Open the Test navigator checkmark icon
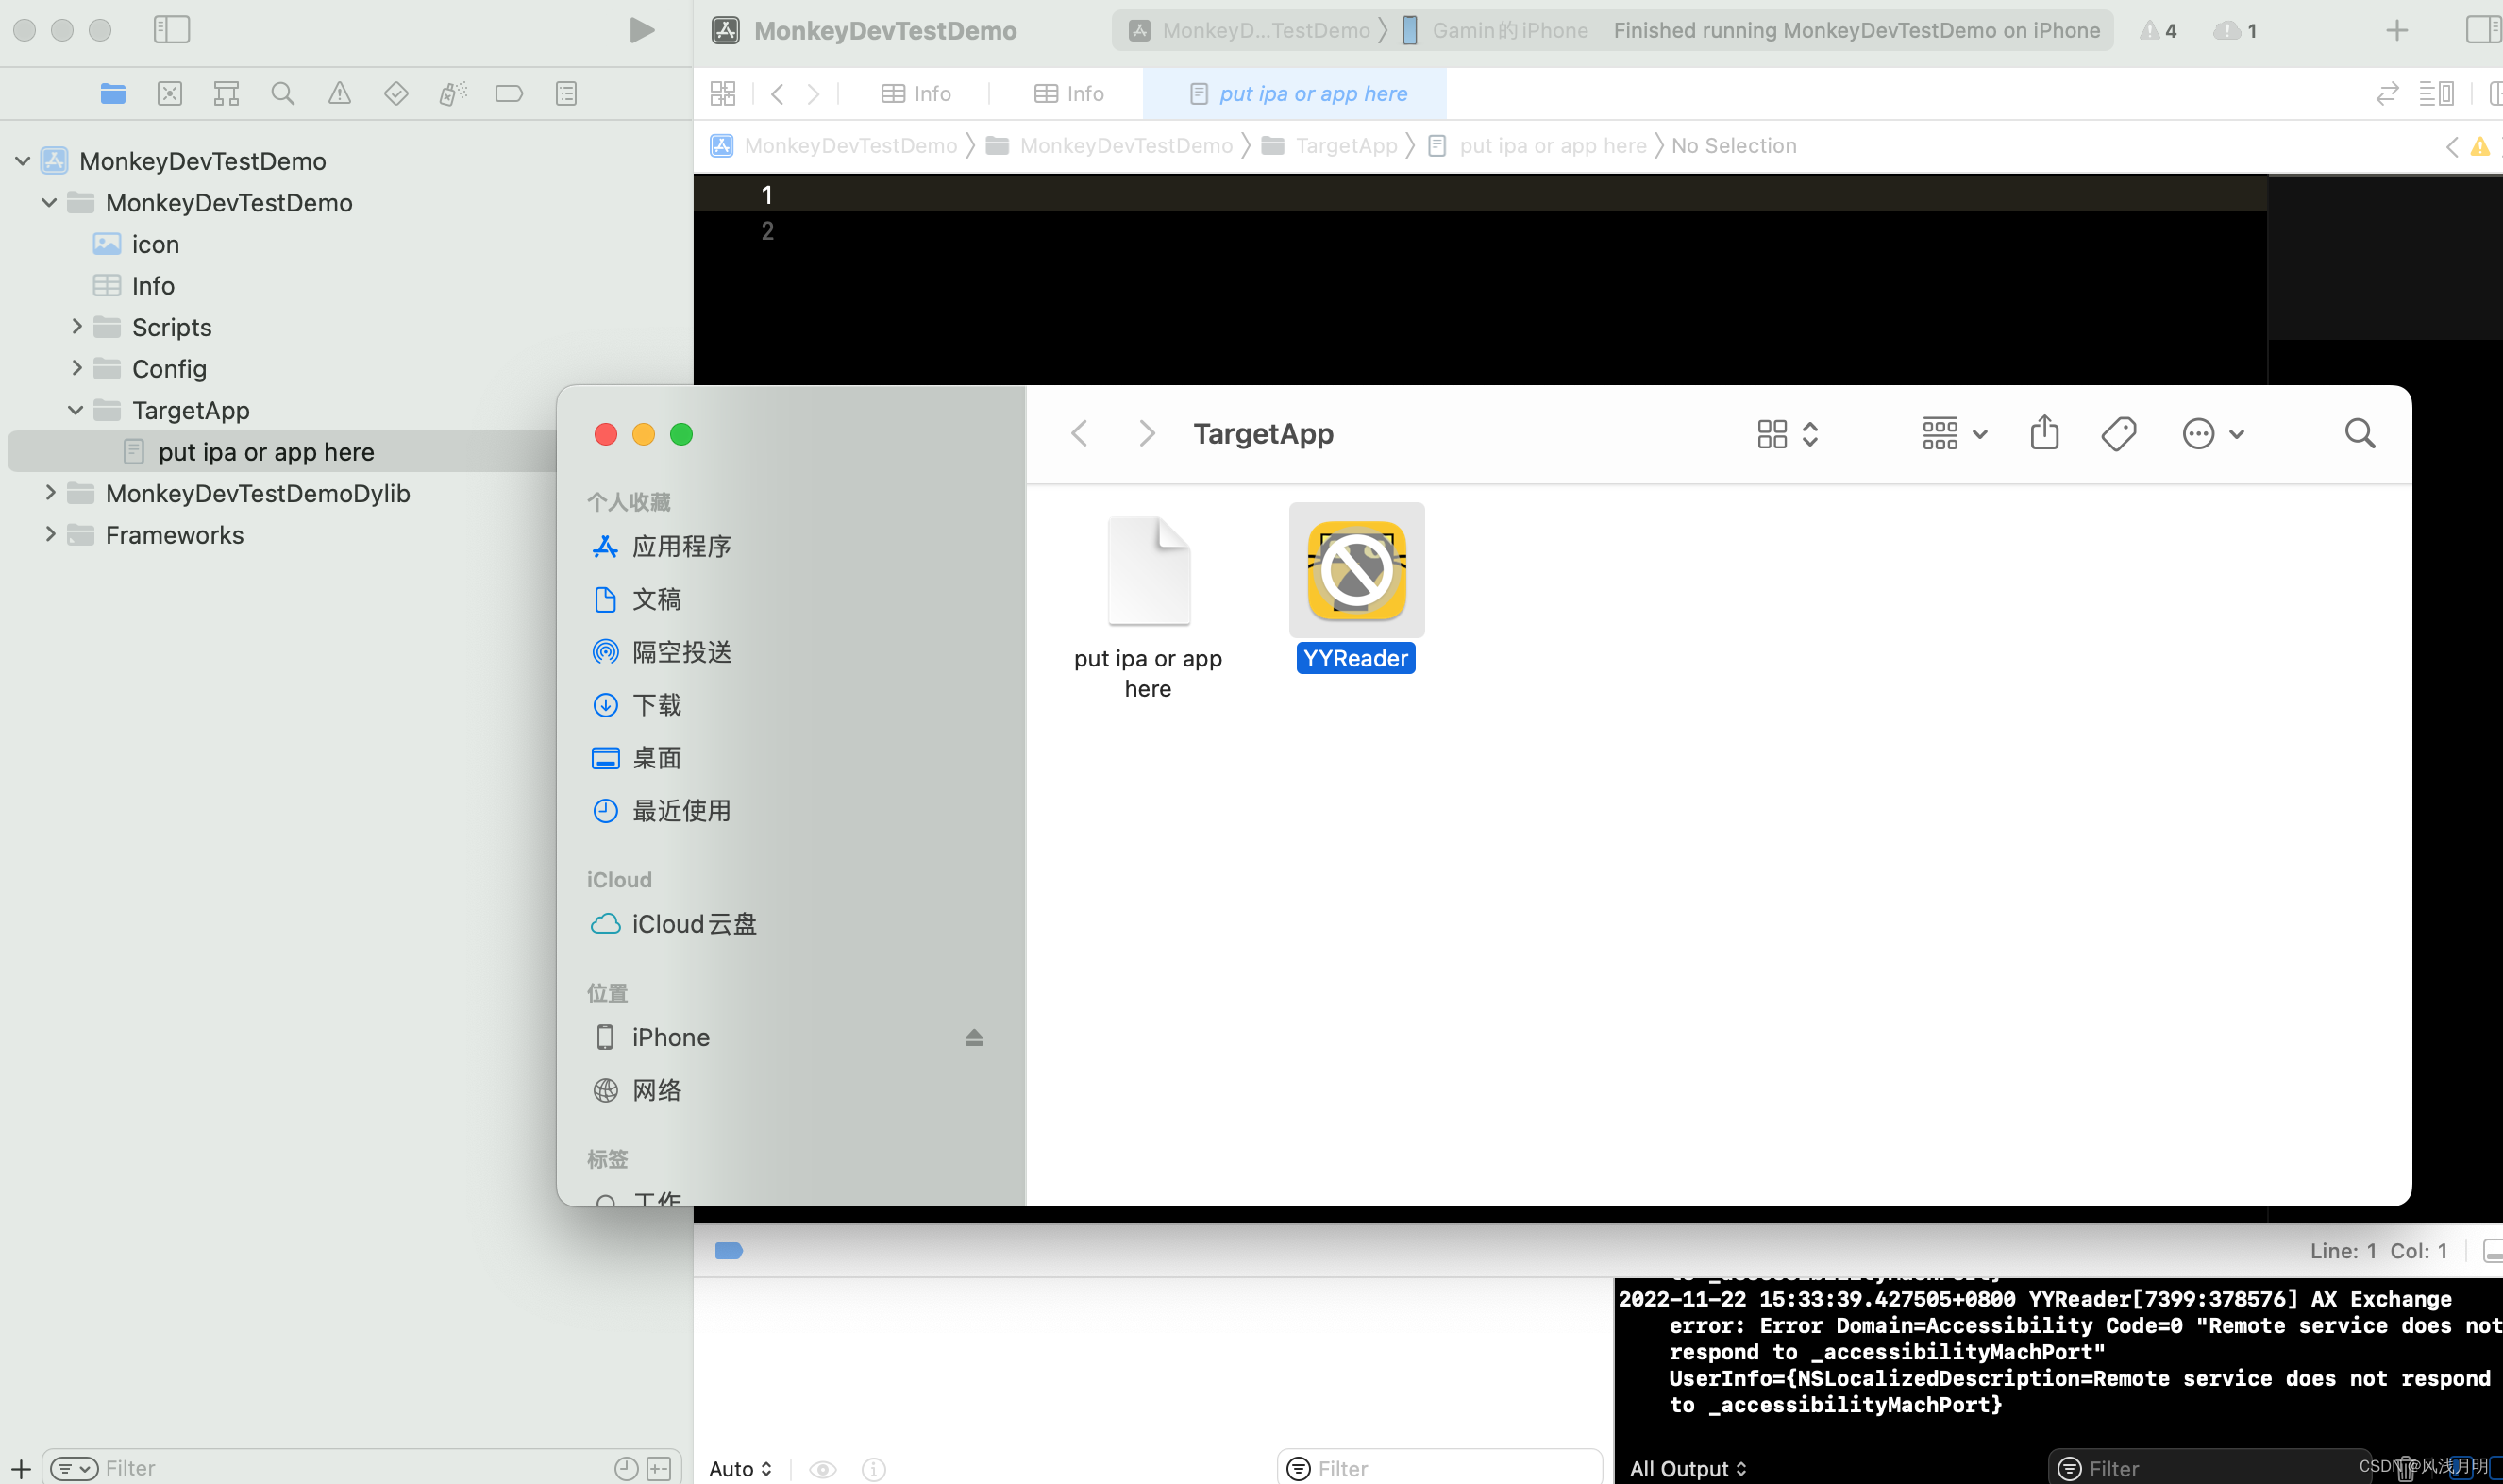 395,93
